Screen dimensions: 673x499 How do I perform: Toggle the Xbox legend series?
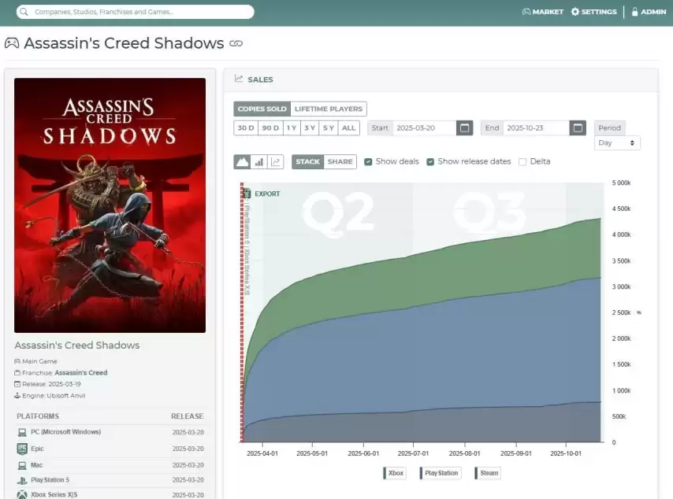click(393, 473)
